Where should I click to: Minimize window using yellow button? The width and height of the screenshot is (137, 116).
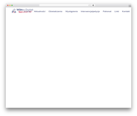click(10, 5)
